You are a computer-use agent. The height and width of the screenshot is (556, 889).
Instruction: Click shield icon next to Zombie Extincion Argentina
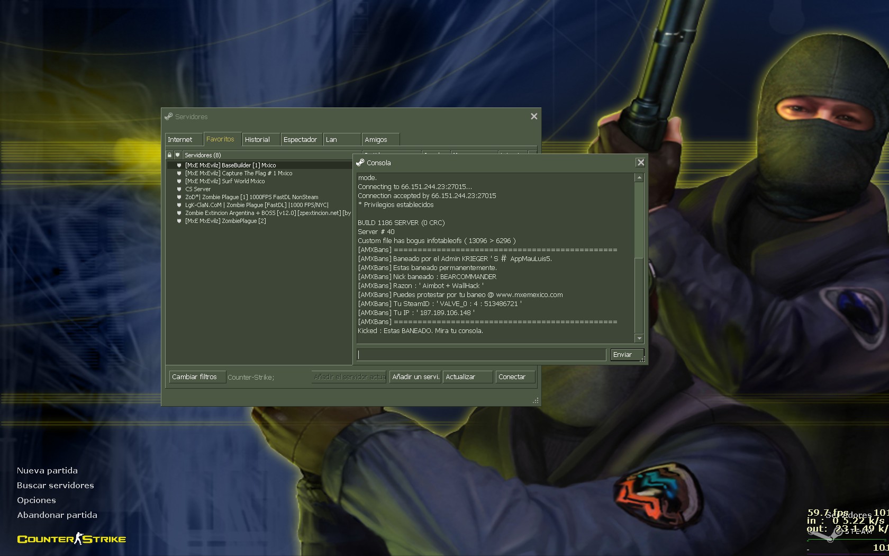pyautogui.click(x=179, y=213)
